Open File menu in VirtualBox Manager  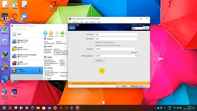(12, 29)
